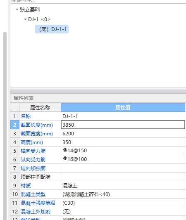This screenshot has height=220, width=186.
Task: Select row number 9 header
Action: click(15, 186)
